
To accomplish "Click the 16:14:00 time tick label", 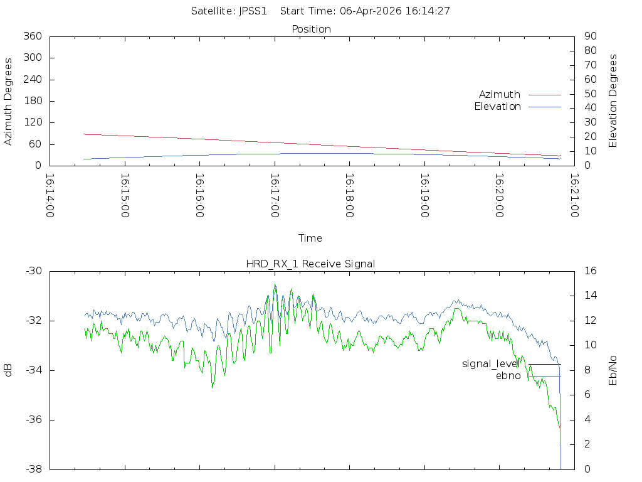I will [x=50, y=196].
